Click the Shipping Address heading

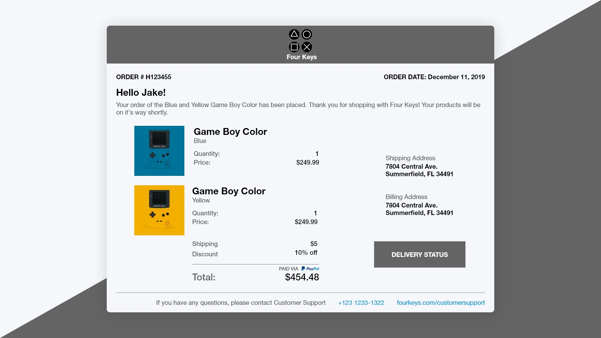pyautogui.click(x=410, y=158)
